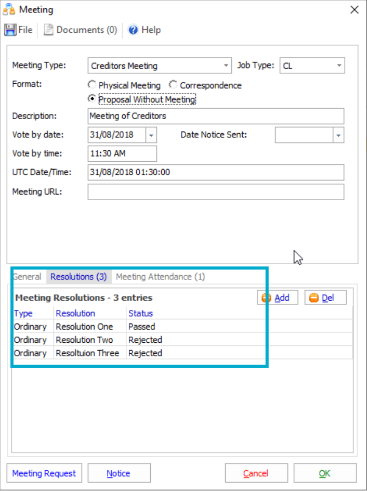Open the Job Type dropdown
This screenshot has height=491, width=367.
(339, 66)
